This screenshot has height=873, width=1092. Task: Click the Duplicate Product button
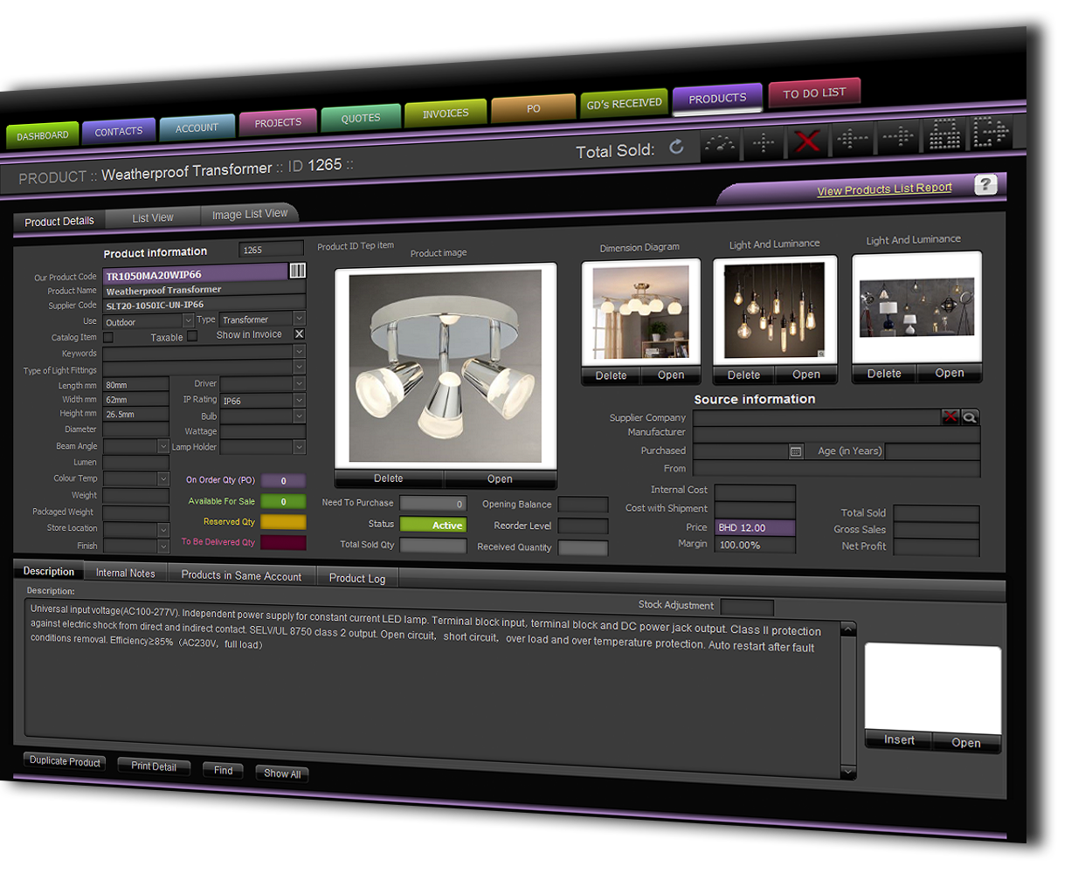[65, 761]
